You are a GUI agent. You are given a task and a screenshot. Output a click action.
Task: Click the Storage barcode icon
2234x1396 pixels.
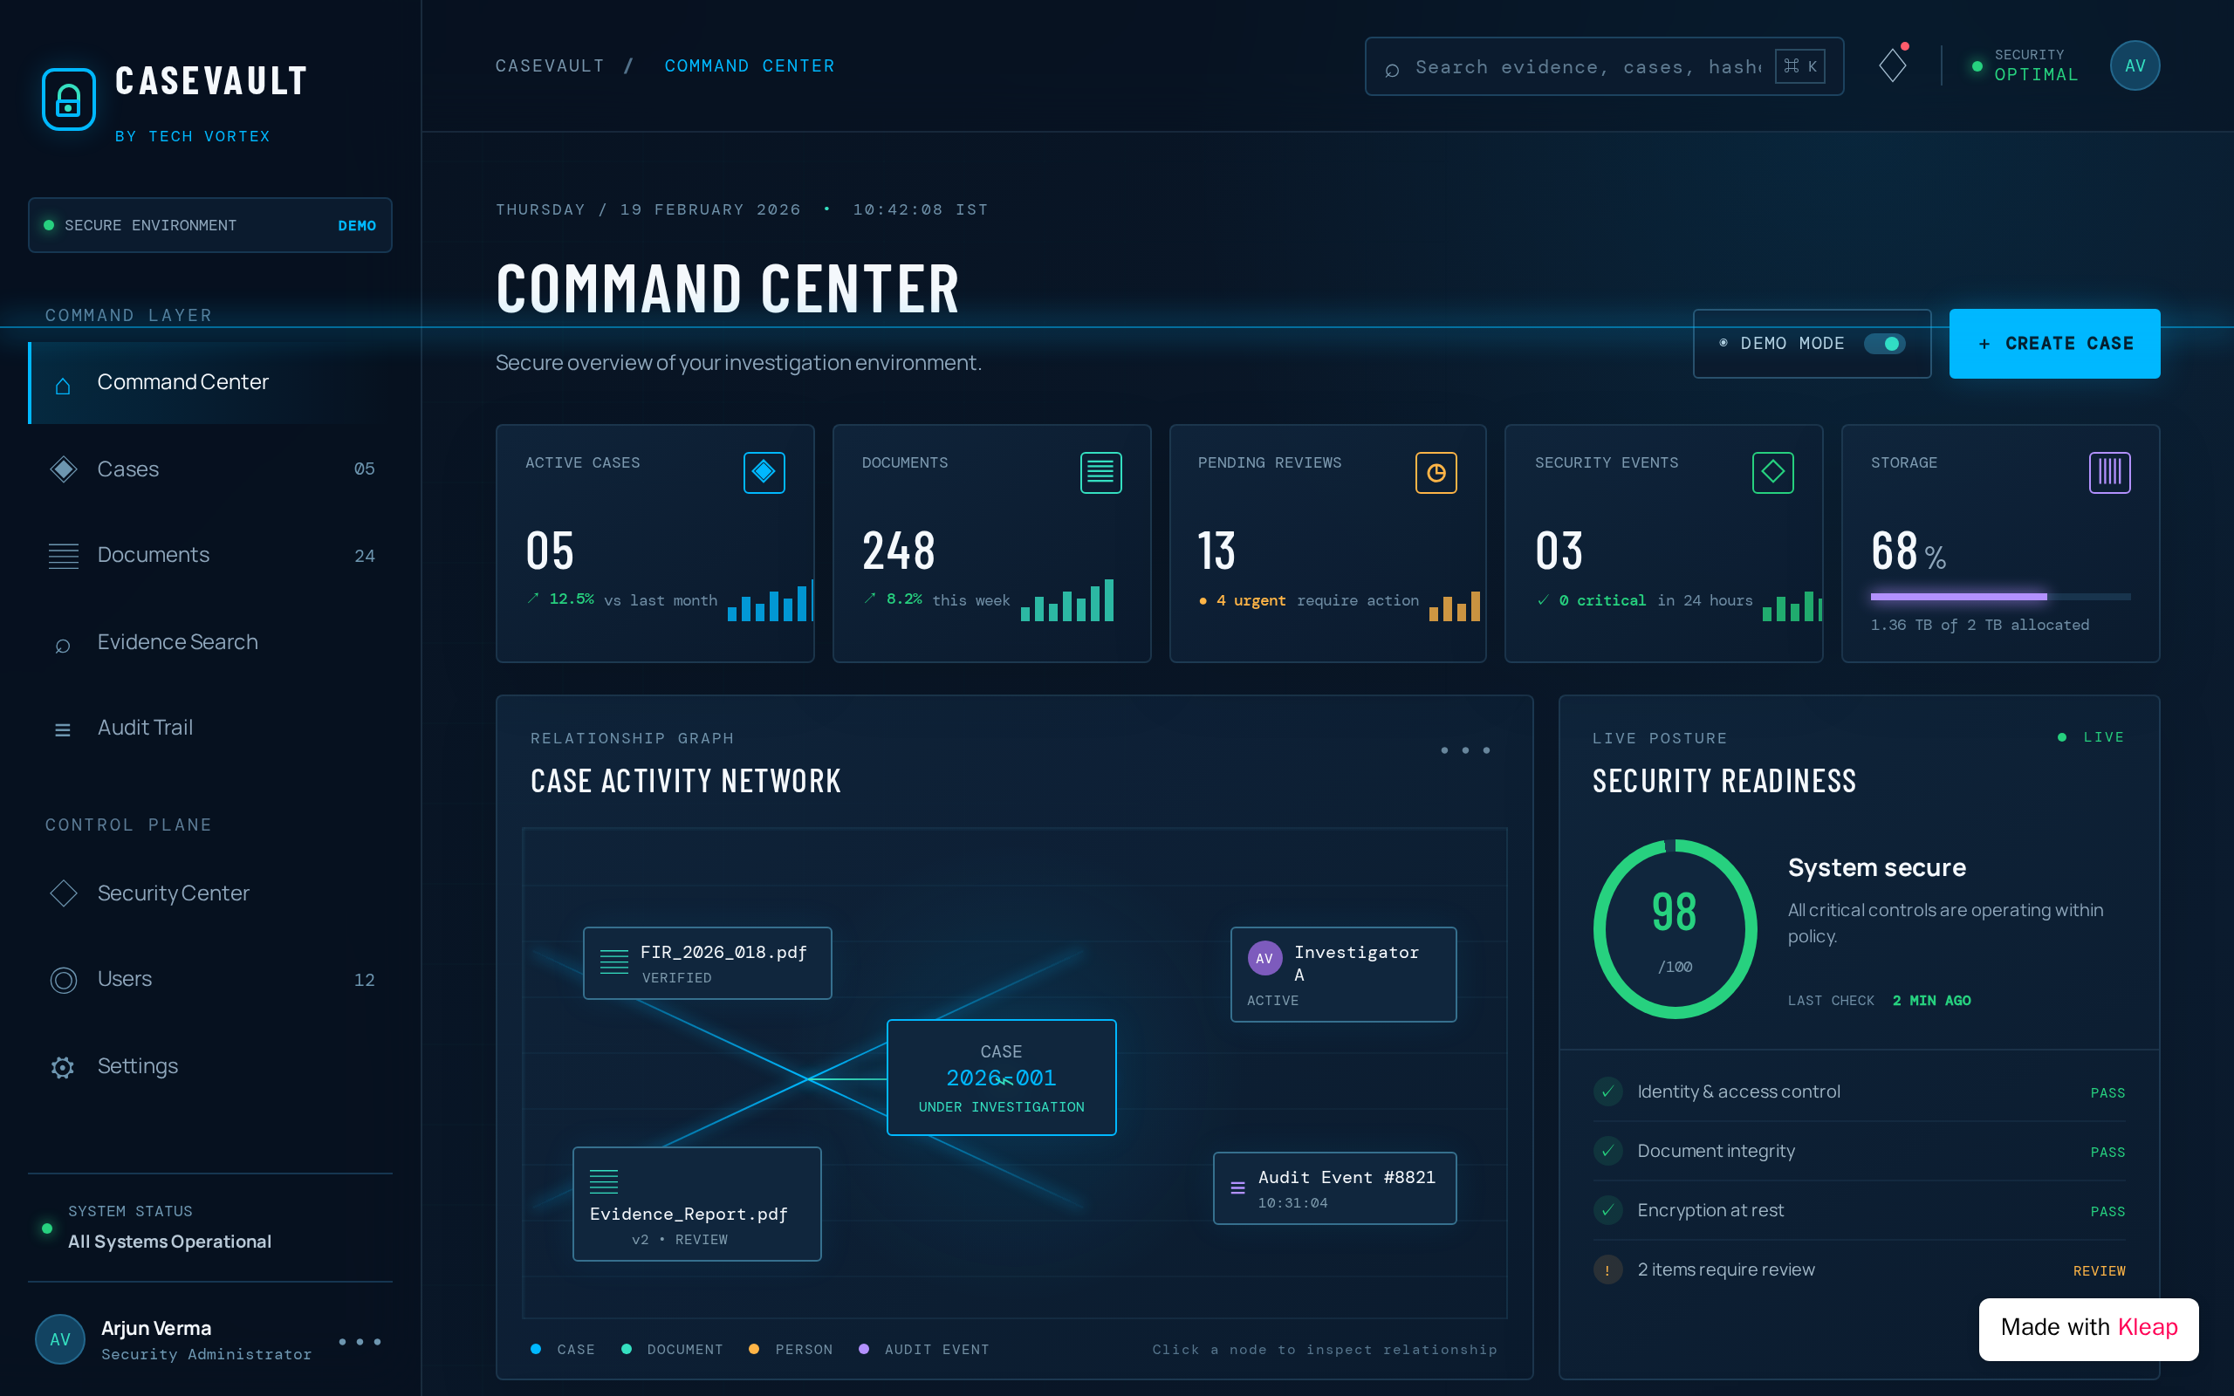click(x=2109, y=473)
